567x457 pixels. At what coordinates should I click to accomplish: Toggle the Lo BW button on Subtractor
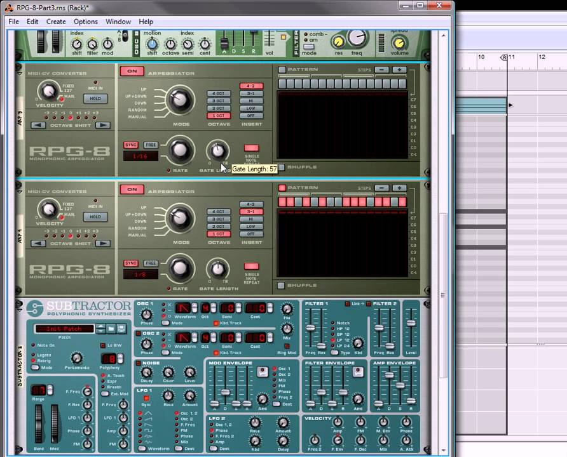pyautogui.click(x=103, y=345)
